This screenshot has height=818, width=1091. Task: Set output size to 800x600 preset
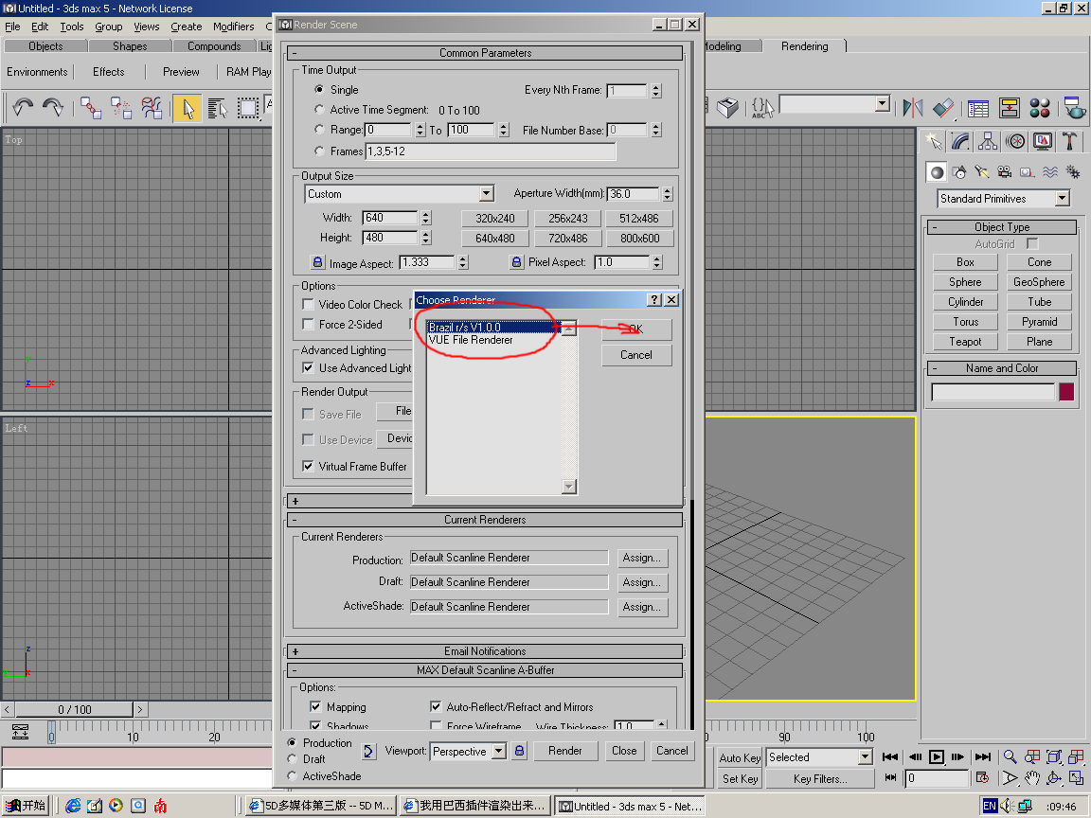[639, 238]
